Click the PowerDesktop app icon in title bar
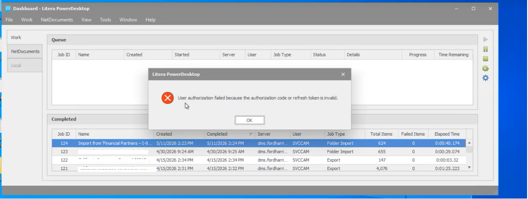The image size is (528, 199). point(8,8)
